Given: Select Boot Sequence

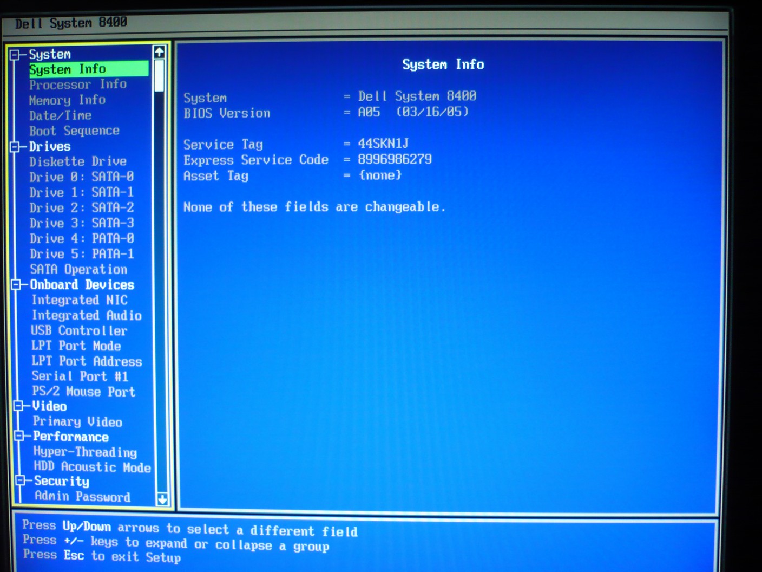Looking at the screenshot, I should tap(74, 131).
